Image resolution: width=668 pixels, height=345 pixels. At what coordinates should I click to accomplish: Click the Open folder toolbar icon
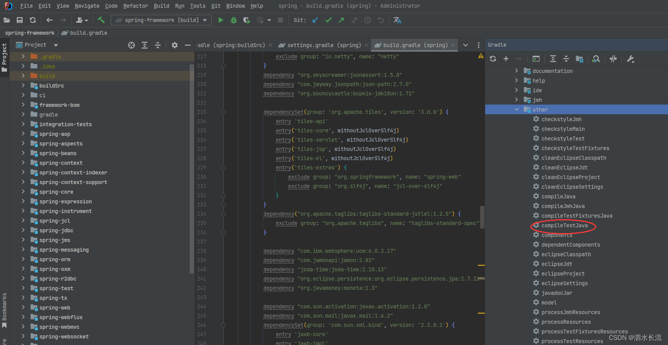[7, 20]
